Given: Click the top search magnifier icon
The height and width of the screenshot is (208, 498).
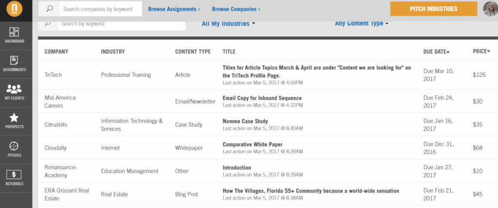Looking at the screenshot, I should pos(49,9).
